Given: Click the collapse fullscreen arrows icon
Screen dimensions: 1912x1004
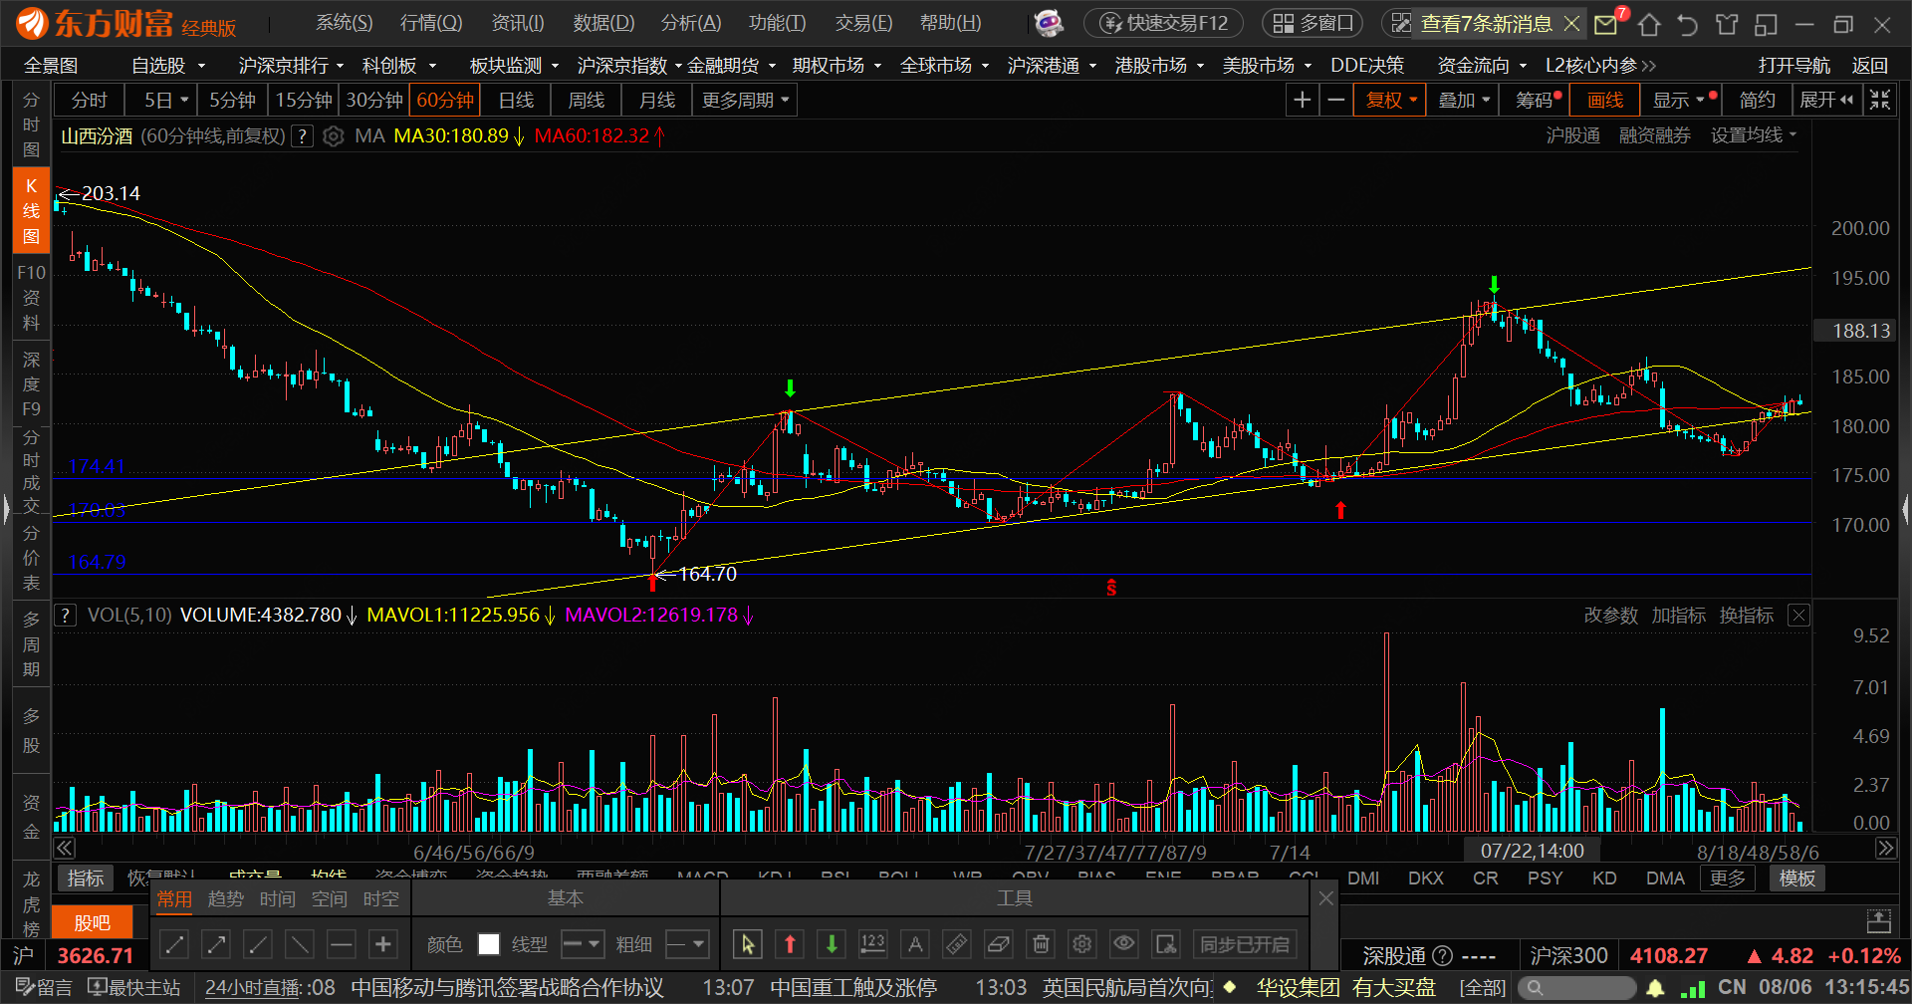Looking at the screenshot, I should [1879, 100].
